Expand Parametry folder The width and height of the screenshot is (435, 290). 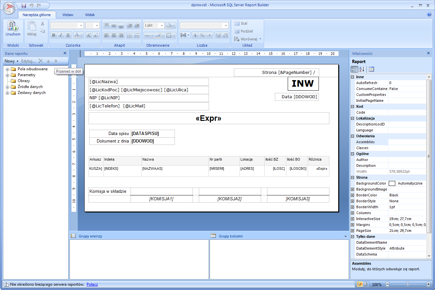point(7,75)
